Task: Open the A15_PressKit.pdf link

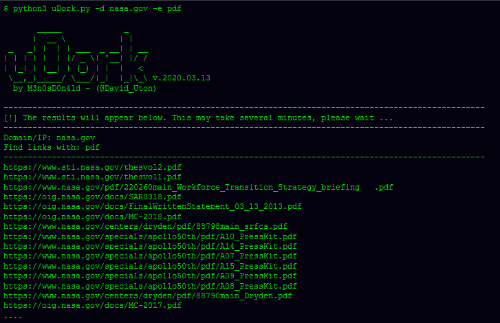Action: click(150, 266)
